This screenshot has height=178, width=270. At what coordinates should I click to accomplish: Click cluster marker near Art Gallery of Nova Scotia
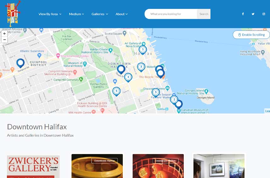coord(143,50)
